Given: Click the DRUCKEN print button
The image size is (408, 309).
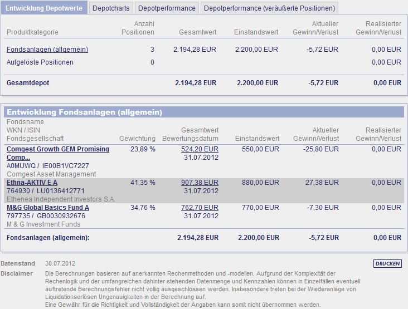Looking at the screenshot, I should (387, 263).
